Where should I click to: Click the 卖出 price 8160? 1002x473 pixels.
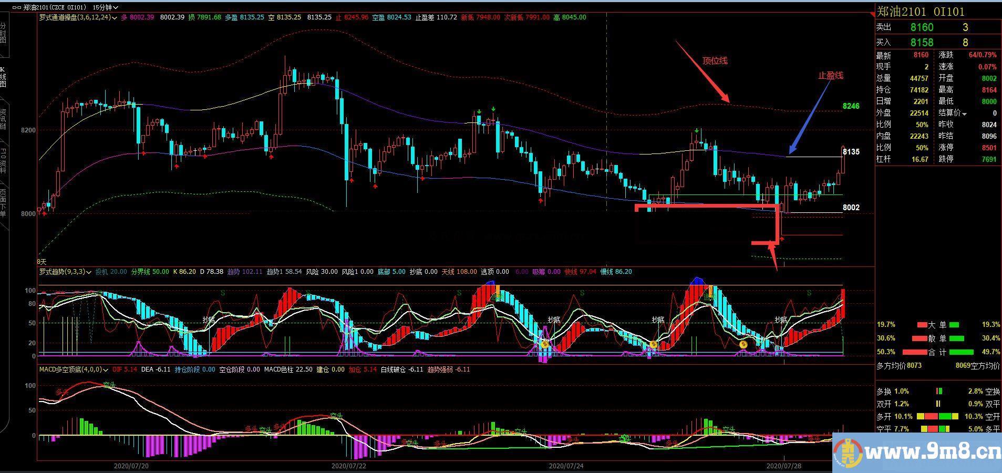pos(922,27)
